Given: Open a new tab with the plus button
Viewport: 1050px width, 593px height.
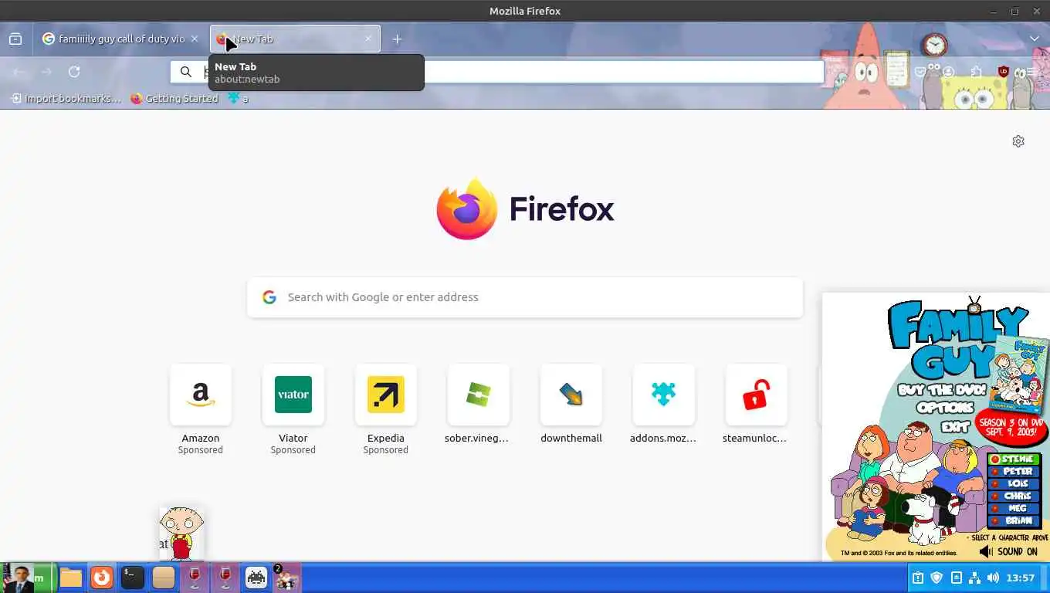Looking at the screenshot, I should click(x=397, y=39).
